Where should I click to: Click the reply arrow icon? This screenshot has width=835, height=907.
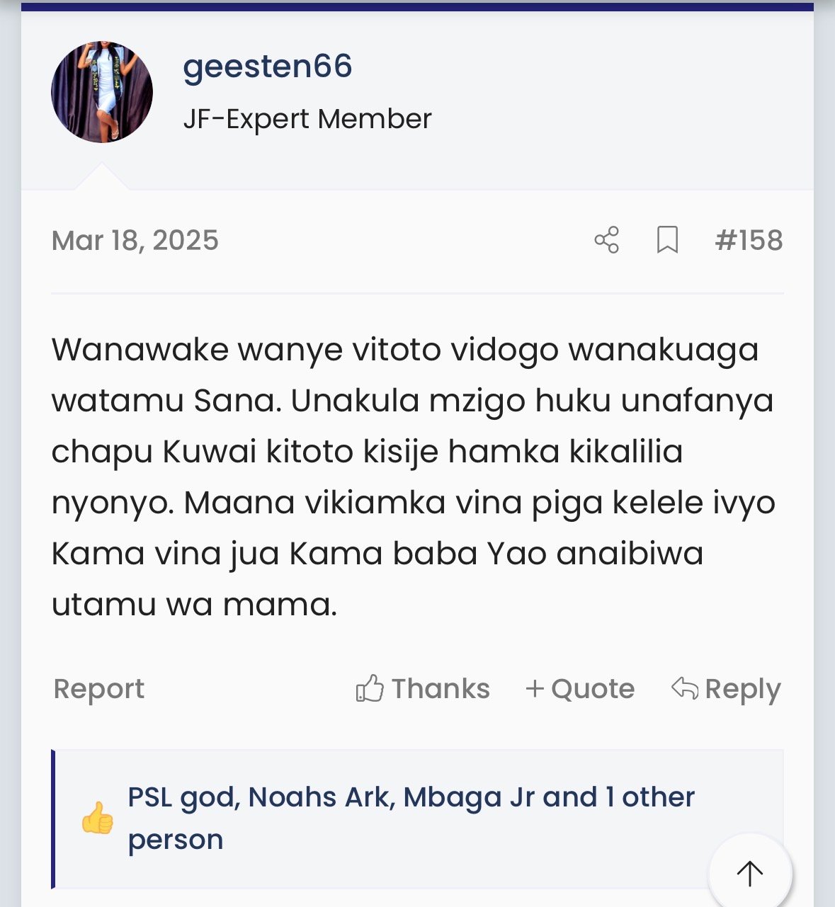(685, 688)
